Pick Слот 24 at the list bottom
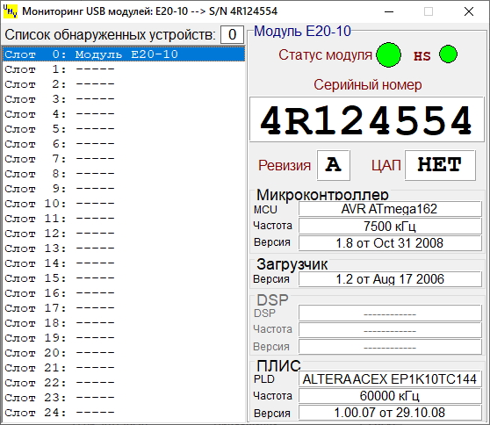The width and height of the screenshot is (490, 425). pyautogui.click(x=124, y=413)
